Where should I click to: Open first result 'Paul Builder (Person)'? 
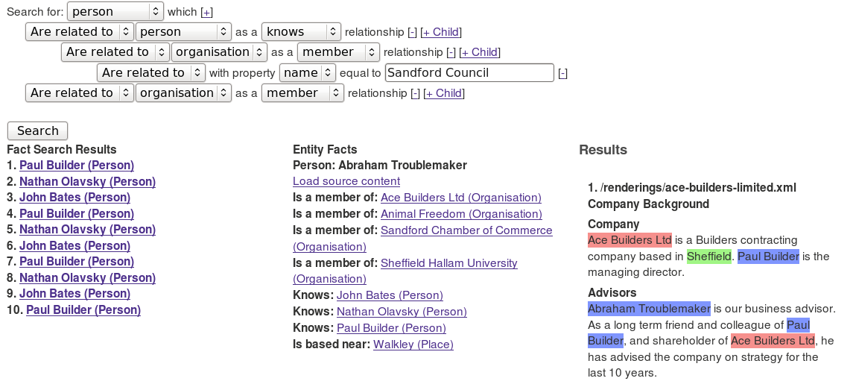pyautogui.click(x=77, y=166)
